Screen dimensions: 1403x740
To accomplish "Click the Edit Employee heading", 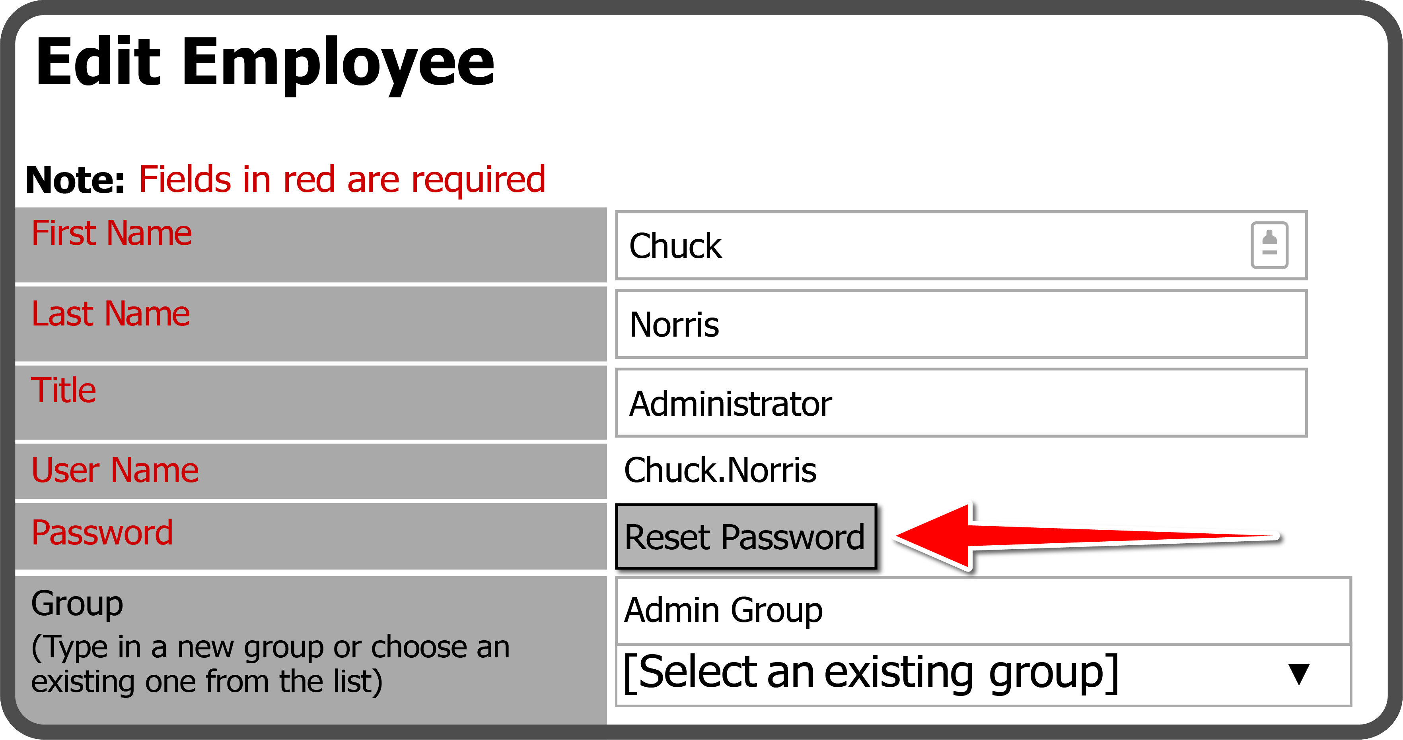I will tap(265, 62).
